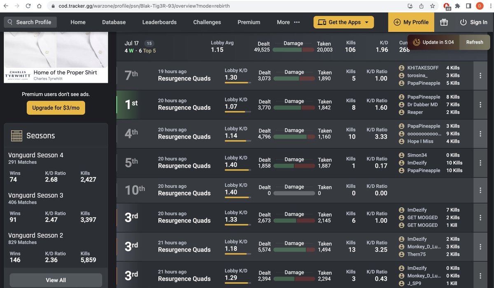Click View All seasons button
Screen dimensions: 494x288
(x=56, y=280)
